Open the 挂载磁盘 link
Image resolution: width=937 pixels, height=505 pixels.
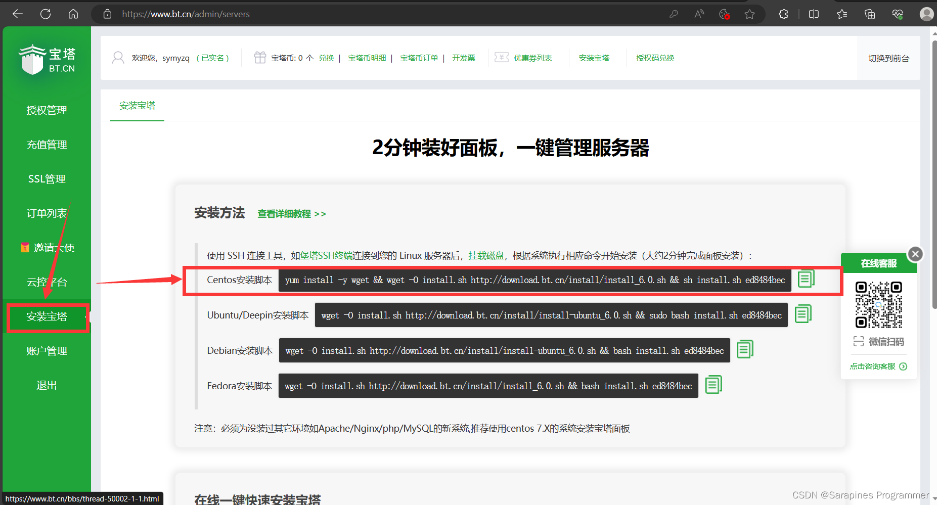coord(486,256)
